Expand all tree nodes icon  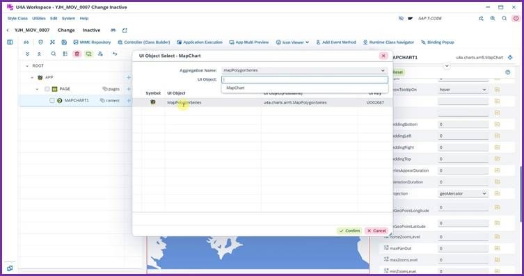(27, 54)
